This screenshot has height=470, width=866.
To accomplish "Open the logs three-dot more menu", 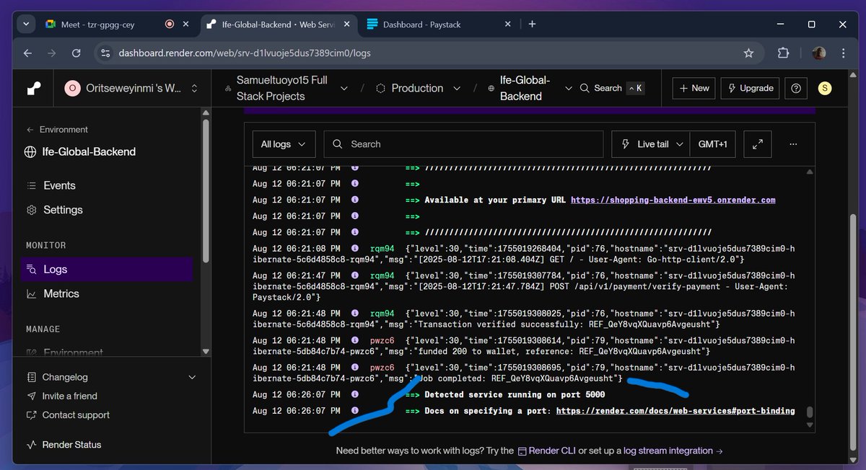I will pyautogui.click(x=793, y=144).
